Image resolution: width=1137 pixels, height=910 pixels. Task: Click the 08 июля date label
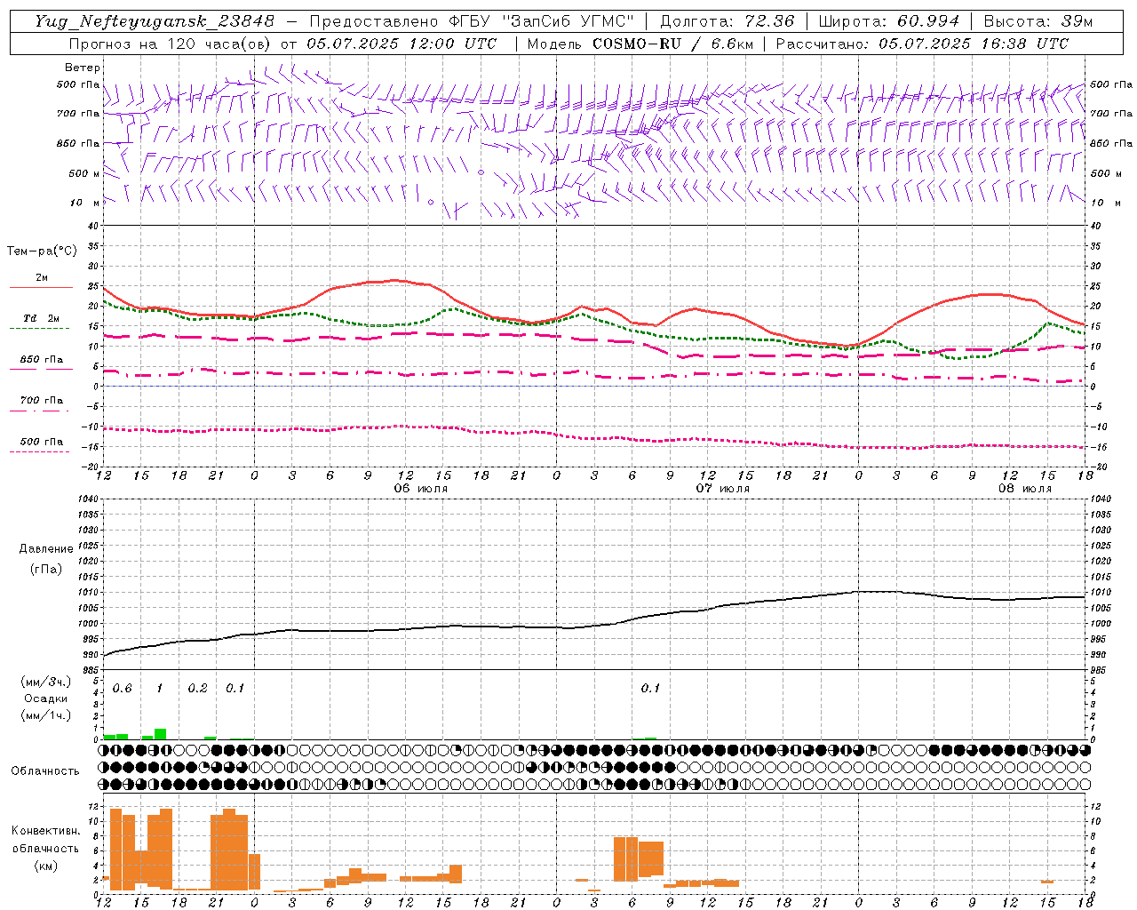tap(1024, 489)
